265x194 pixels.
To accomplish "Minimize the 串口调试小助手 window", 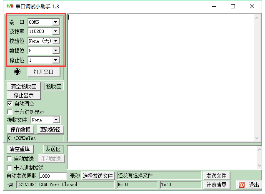I will pyautogui.click(x=214, y=6).
